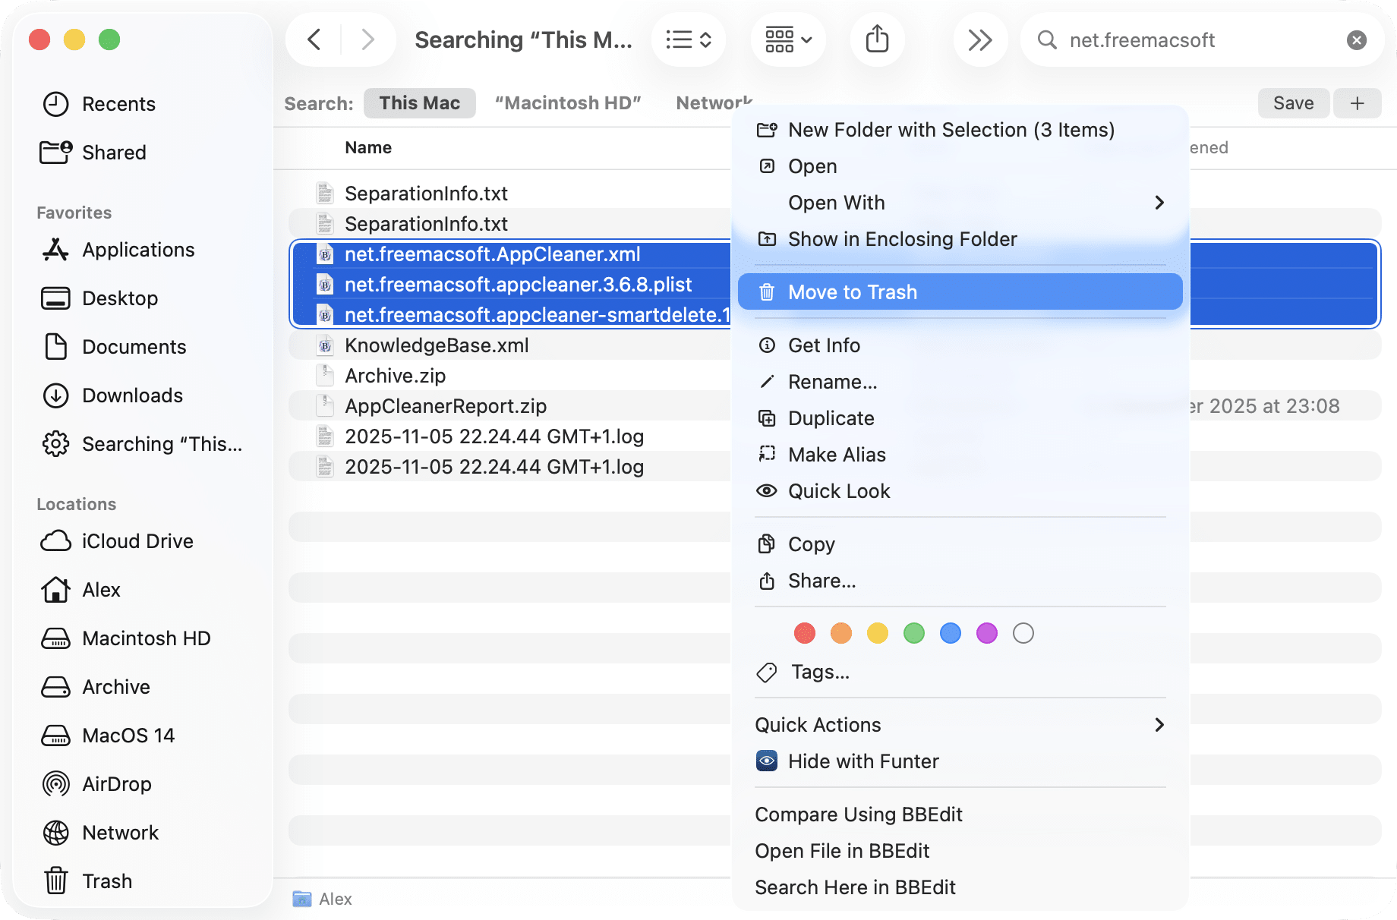Image resolution: width=1397 pixels, height=920 pixels.
Task: Choose Copy in the context menu
Action: 960,544
